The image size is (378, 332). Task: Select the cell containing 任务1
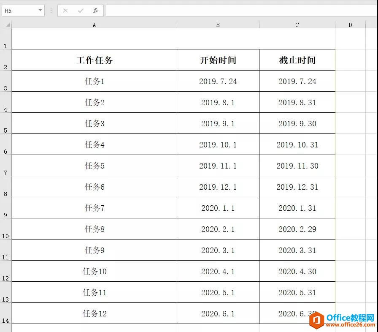point(94,81)
